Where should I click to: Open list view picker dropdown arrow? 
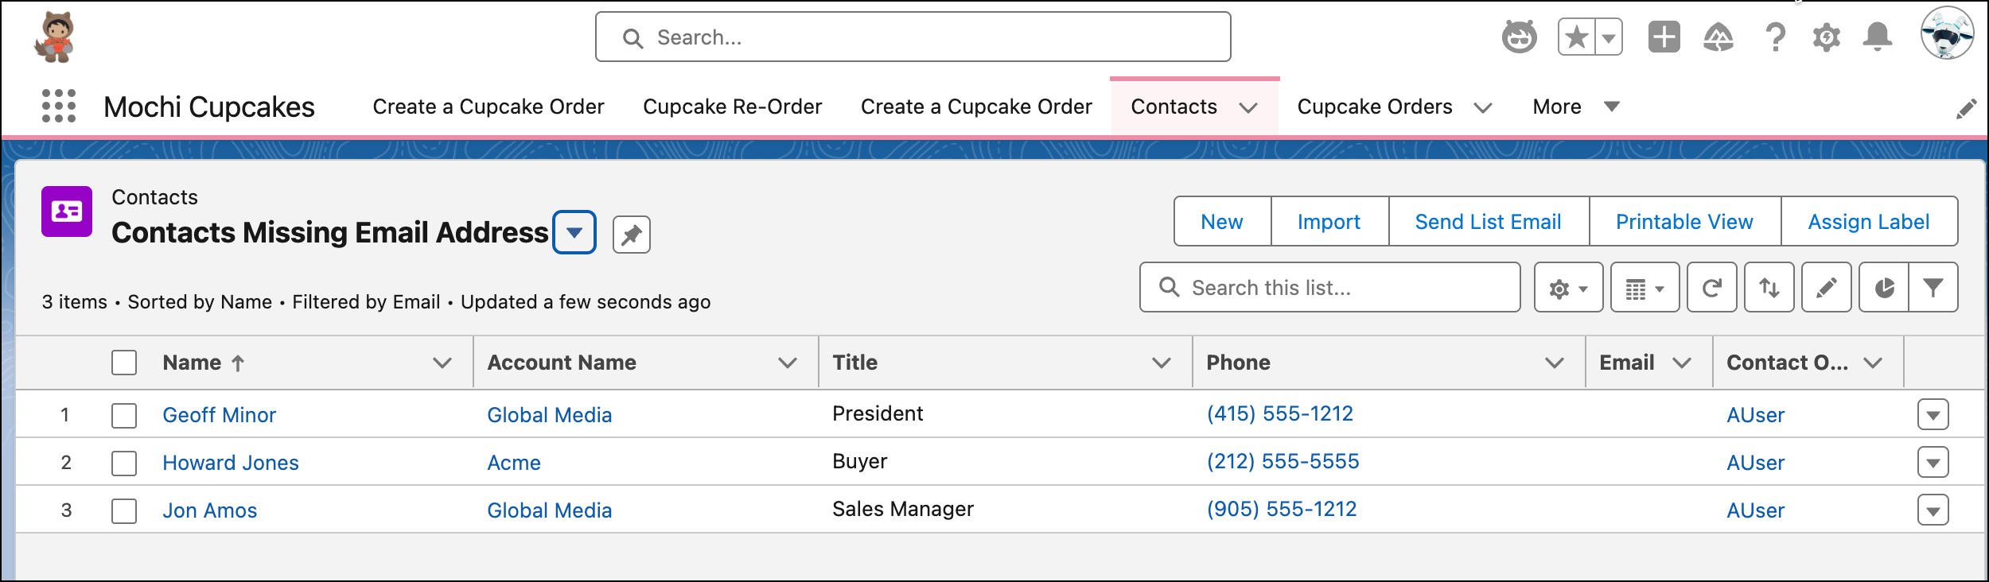(x=574, y=232)
